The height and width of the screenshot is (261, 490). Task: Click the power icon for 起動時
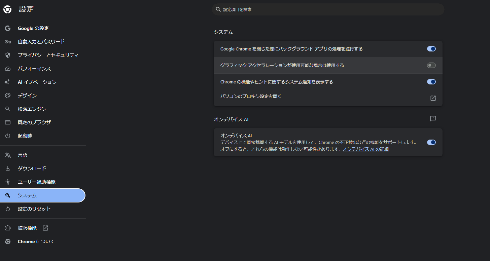8,136
